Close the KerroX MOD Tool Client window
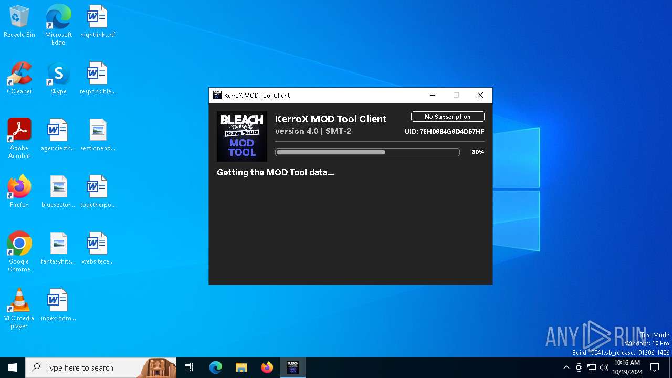Image resolution: width=672 pixels, height=378 pixels. [x=480, y=95]
